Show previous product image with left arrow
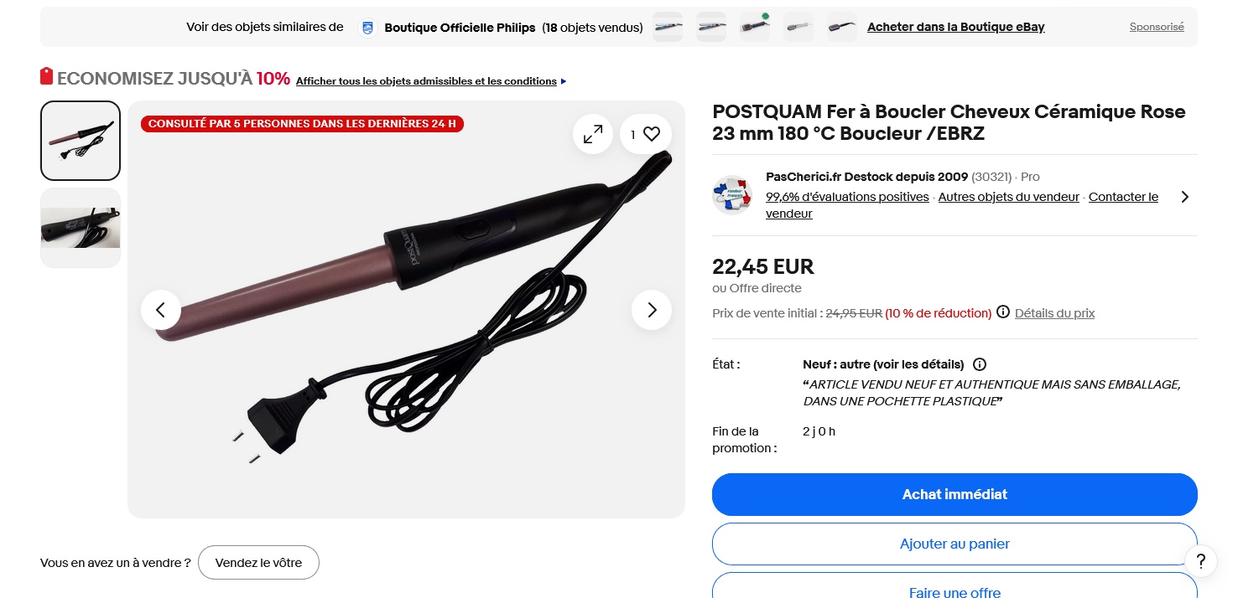Image resolution: width=1238 pixels, height=598 pixels. [x=161, y=310]
